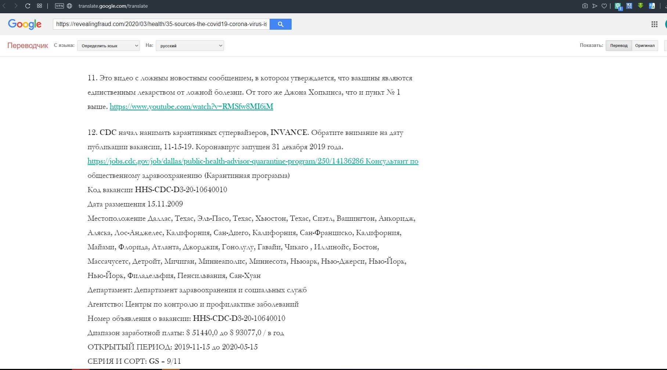
Task: Open the Переводчик link
Action: tap(28, 45)
